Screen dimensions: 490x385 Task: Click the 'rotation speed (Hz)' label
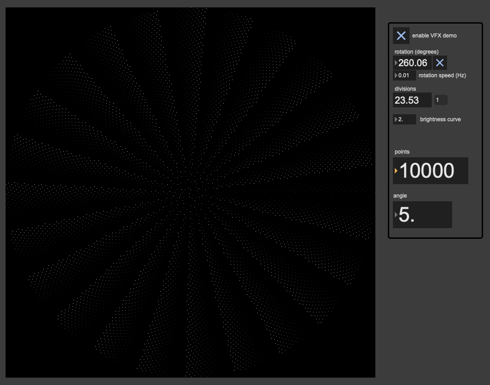[x=442, y=75]
